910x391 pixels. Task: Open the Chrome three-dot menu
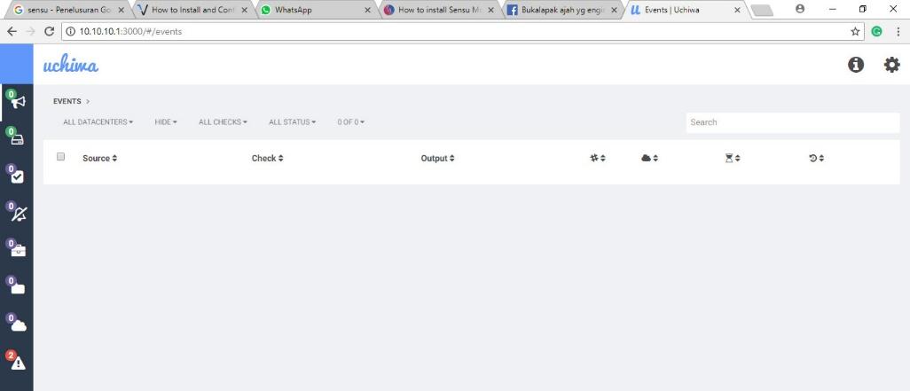pyautogui.click(x=898, y=31)
